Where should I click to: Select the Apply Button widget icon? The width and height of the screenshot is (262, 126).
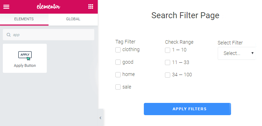[25, 56]
